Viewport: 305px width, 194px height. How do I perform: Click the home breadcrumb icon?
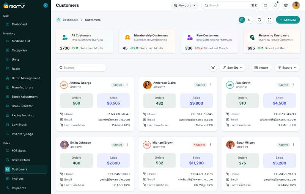(58, 20)
